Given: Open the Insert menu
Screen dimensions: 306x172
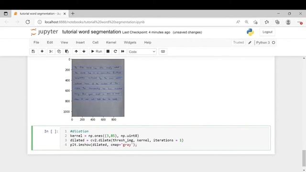Looking at the screenshot, I should 80,43.
